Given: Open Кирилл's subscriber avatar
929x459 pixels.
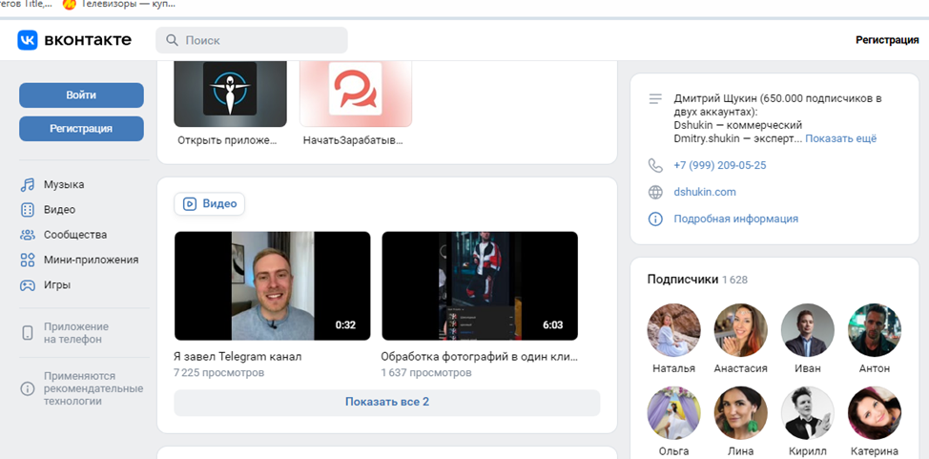Looking at the screenshot, I should (x=808, y=413).
